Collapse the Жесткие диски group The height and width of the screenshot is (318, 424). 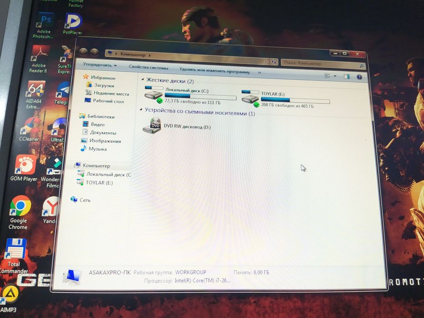(143, 79)
